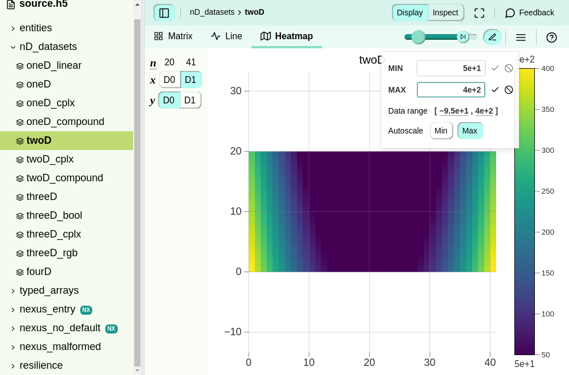Image resolution: width=569 pixels, height=375 pixels.
Task: Toggle domain edit pencil icon
Action: pyautogui.click(x=492, y=37)
